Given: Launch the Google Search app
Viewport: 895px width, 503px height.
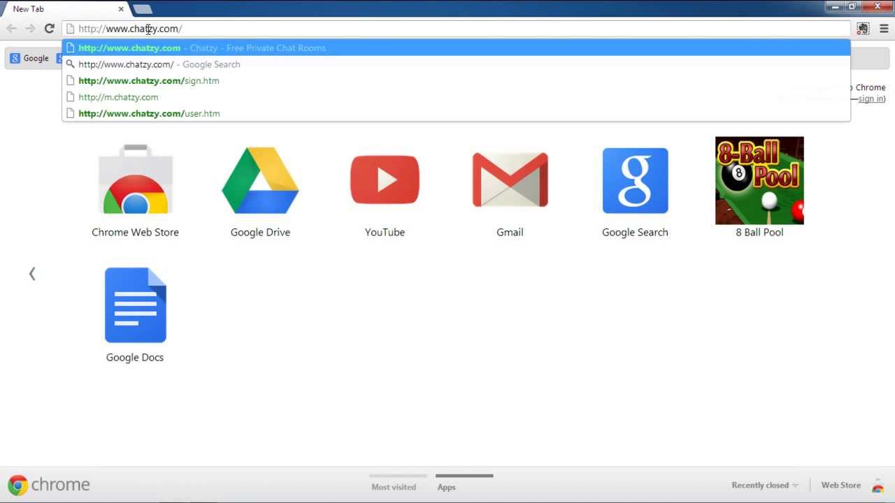Looking at the screenshot, I should 635,180.
